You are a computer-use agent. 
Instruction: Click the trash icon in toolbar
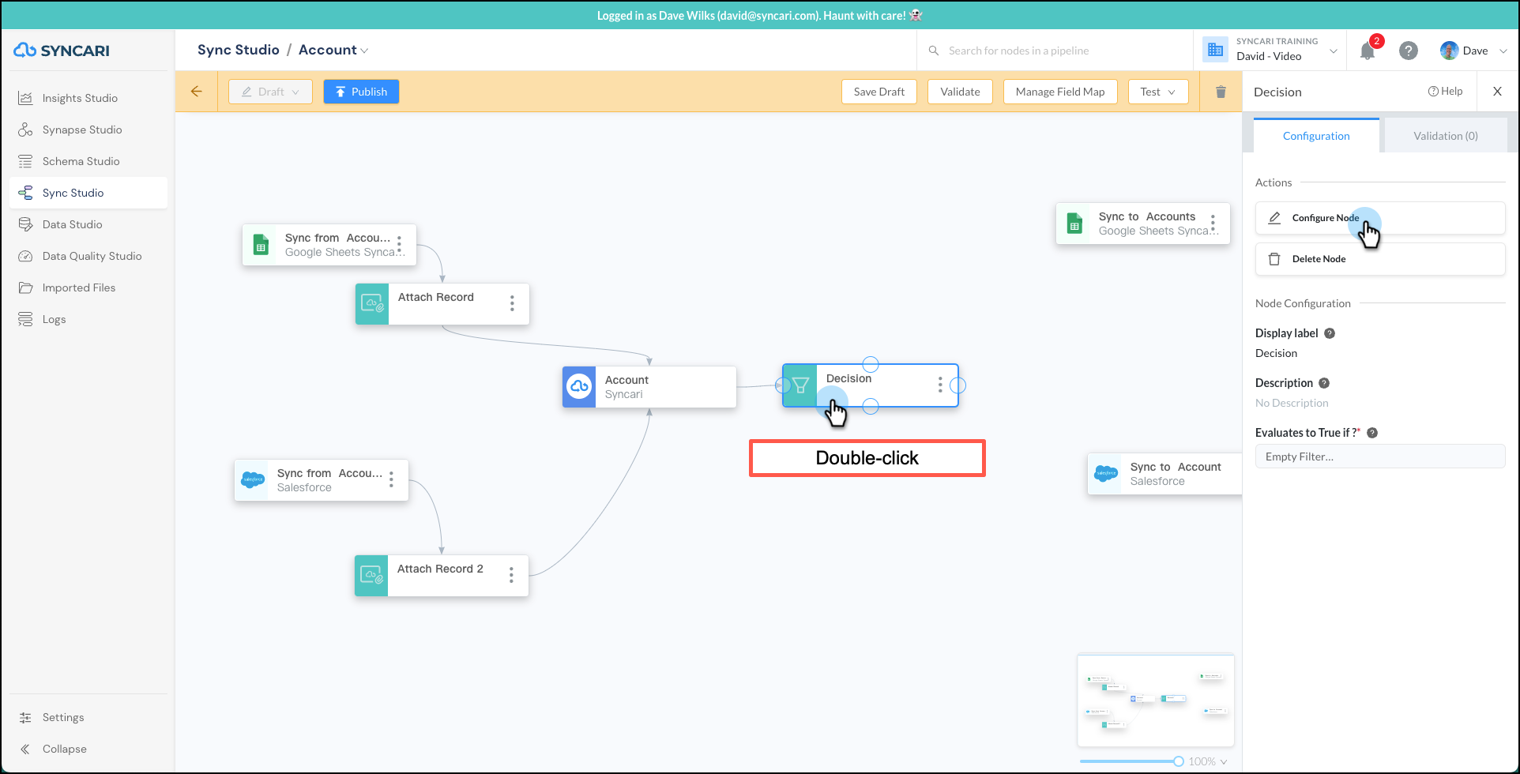pos(1221,92)
